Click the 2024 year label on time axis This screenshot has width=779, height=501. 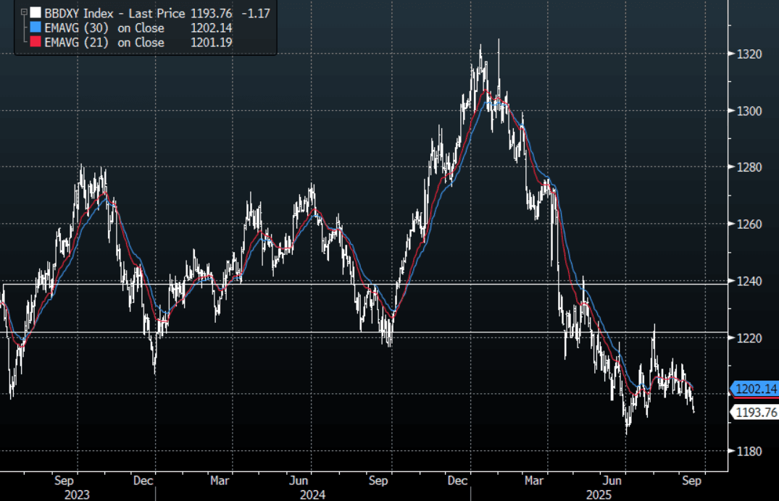[312, 495]
